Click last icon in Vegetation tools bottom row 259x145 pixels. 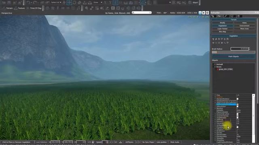pyautogui.click(x=227, y=43)
